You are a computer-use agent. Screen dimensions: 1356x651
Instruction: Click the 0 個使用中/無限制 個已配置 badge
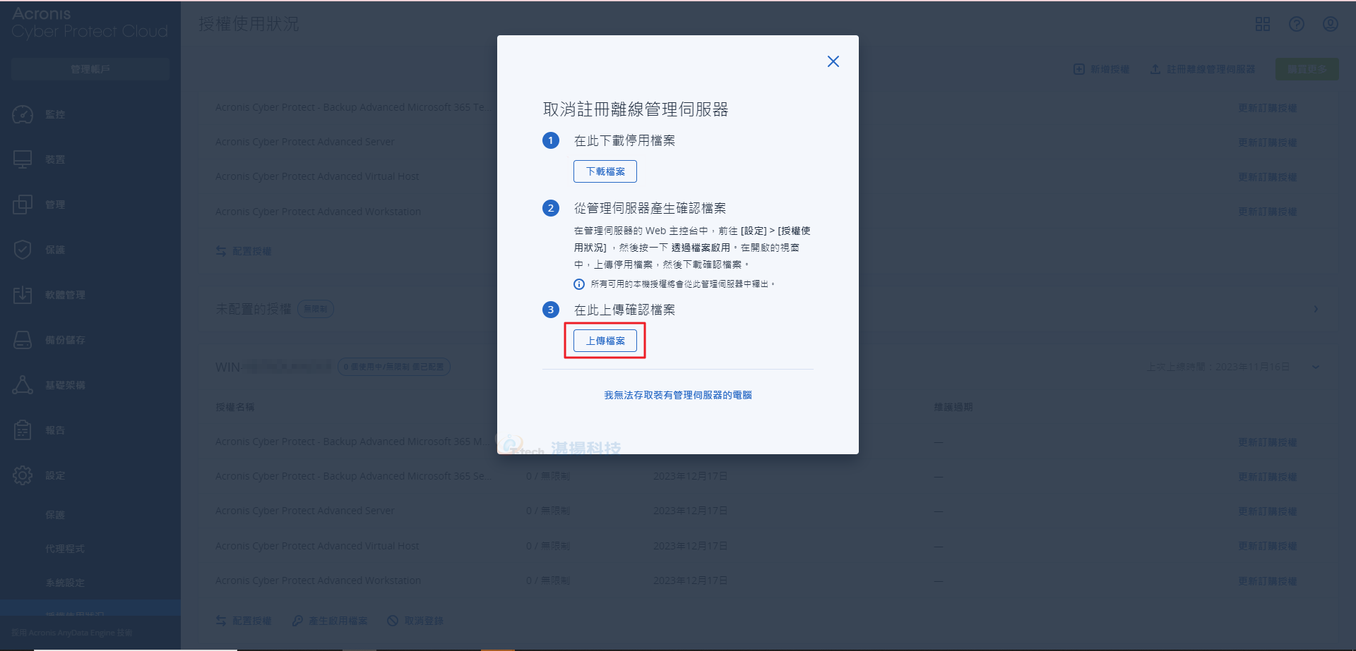394,367
